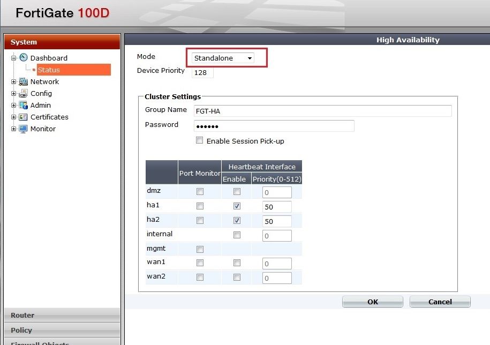Click the wan1 interface name
Screen dimensions: 490x345
156,261
